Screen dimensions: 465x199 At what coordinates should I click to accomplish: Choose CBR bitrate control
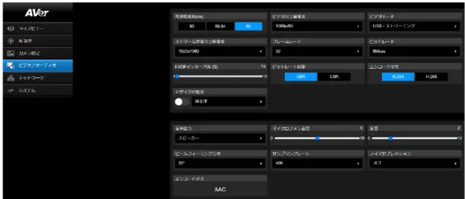pyautogui.click(x=334, y=77)
